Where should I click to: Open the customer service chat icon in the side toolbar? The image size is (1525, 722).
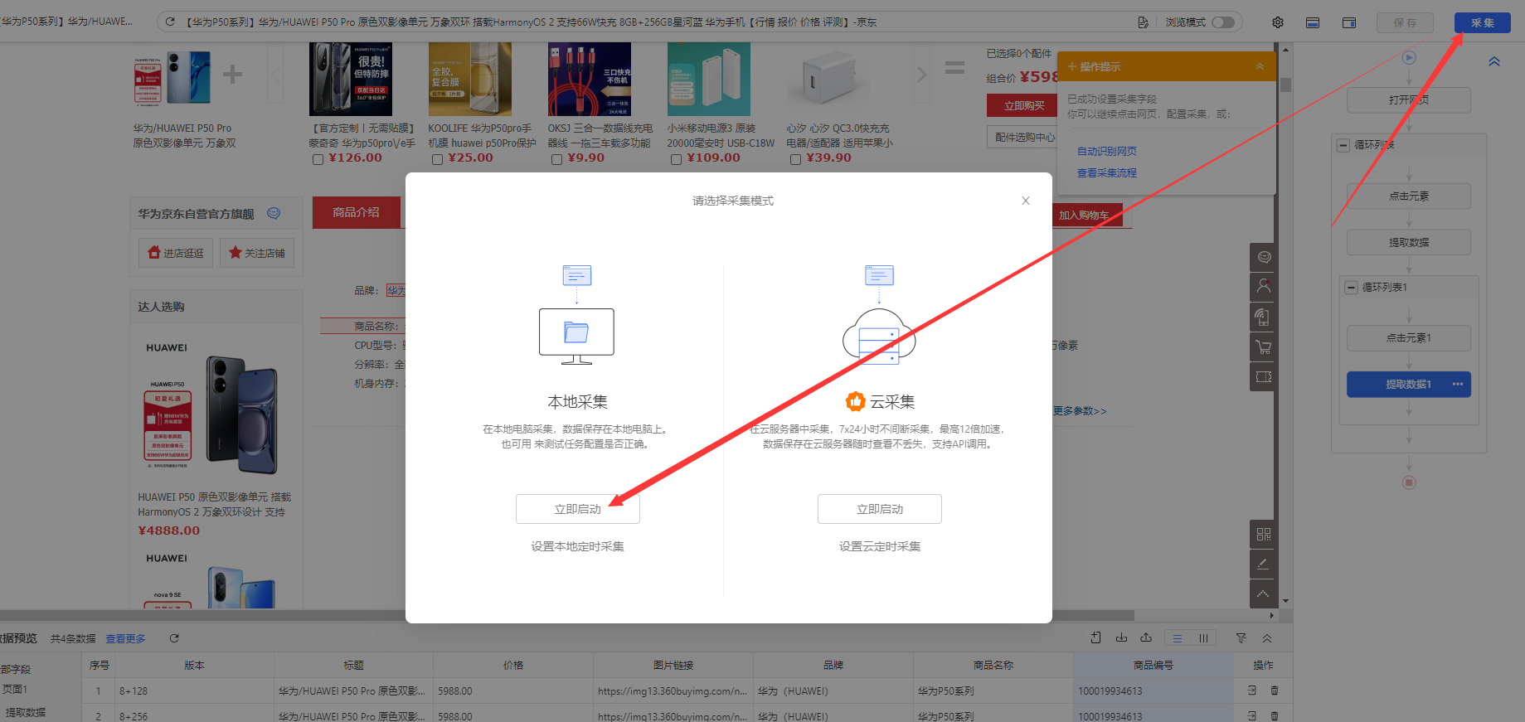[1264, 257]
